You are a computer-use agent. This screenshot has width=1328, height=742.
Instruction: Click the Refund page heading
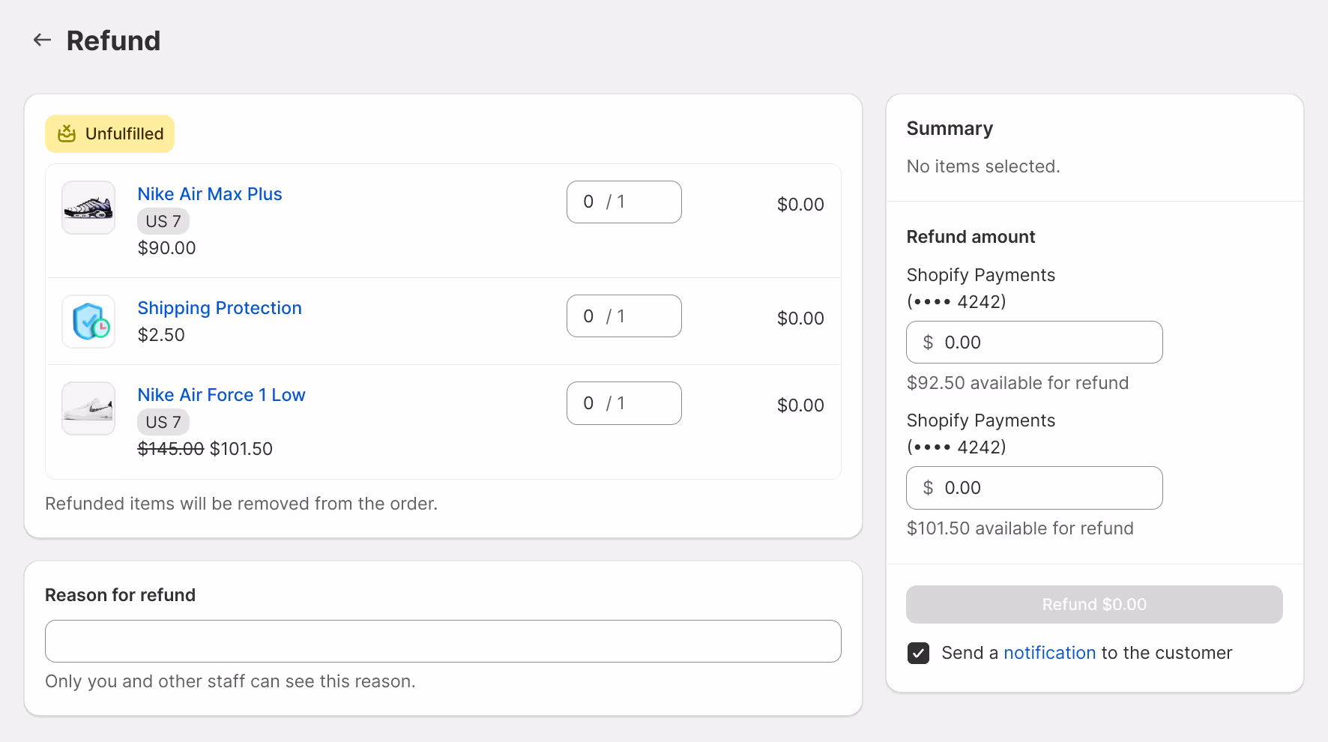point(114,40)
